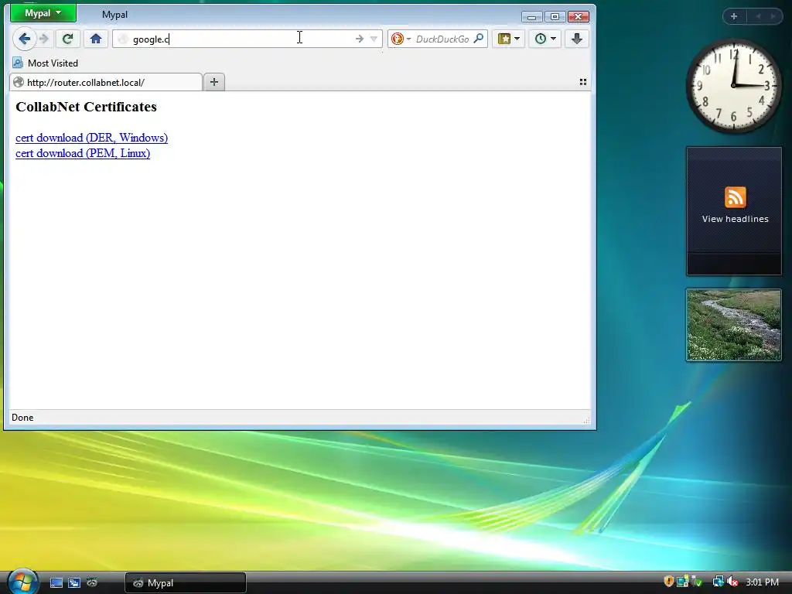Open the Most Visited bookmarks folder
Viewport: 792px width, 594px height.
(46, 63)
